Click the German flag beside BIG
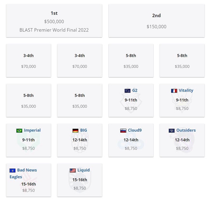This screenshot has height=200, width=210. (75, 131)
